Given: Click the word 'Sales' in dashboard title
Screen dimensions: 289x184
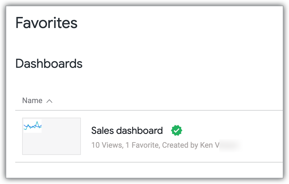Looking at the screenshot, I should coord(102,131).
